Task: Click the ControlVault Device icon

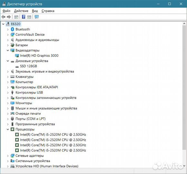Action: point(12,34)
